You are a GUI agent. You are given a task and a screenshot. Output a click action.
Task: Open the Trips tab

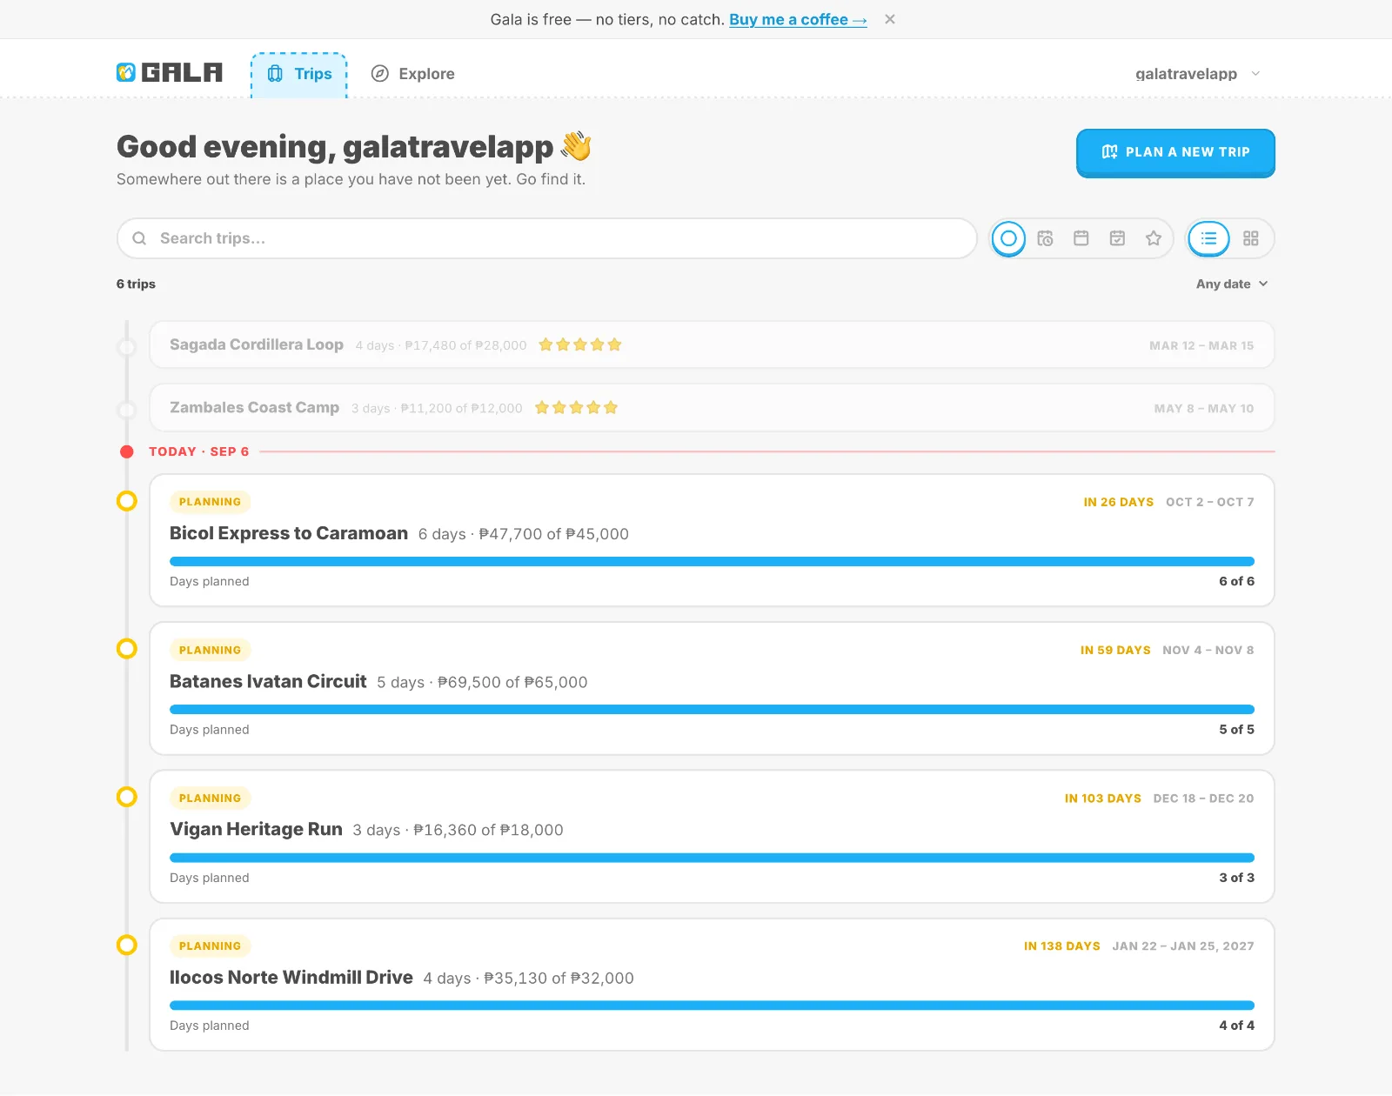pos(299,75)
